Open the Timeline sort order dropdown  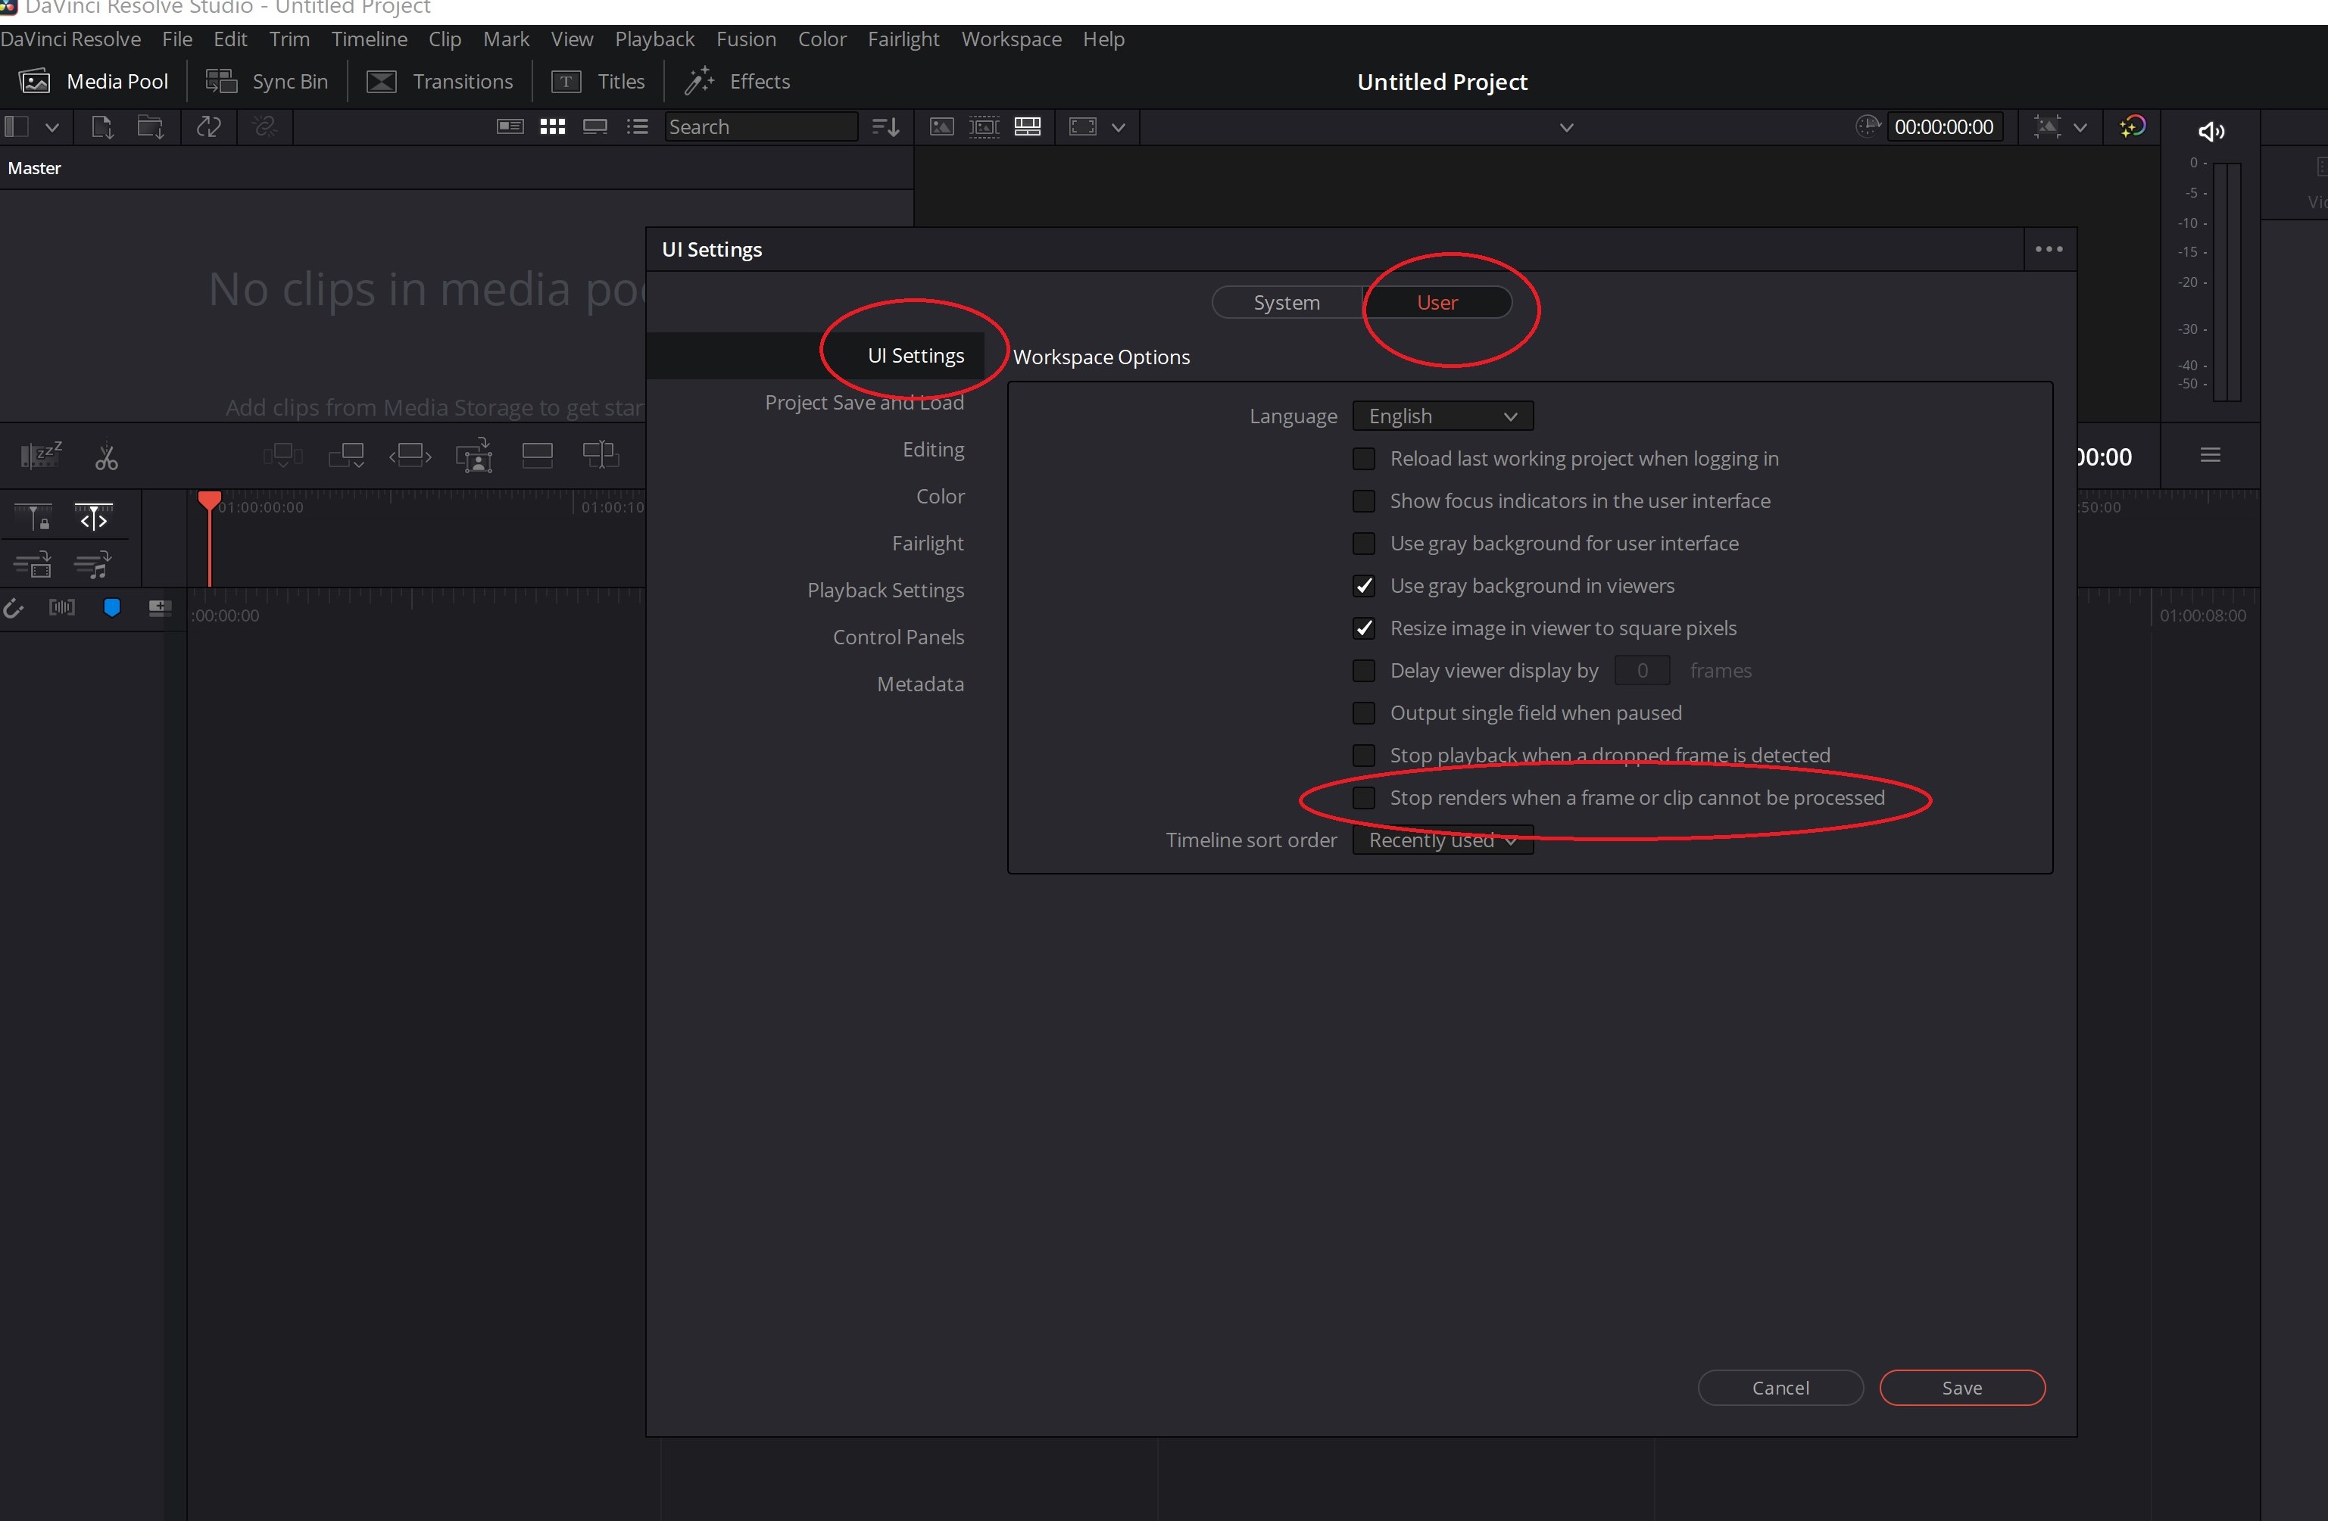click(x=1442, y=840)
